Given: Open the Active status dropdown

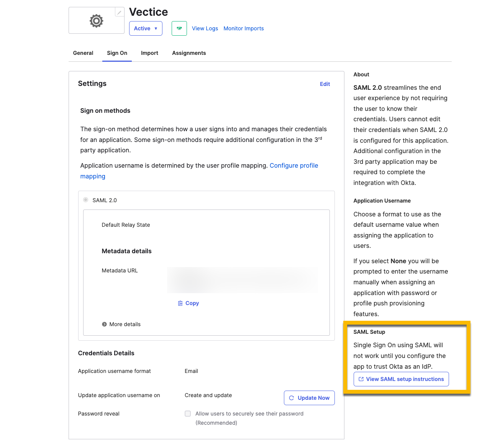Looking at the screenshot, I should 146,28.
